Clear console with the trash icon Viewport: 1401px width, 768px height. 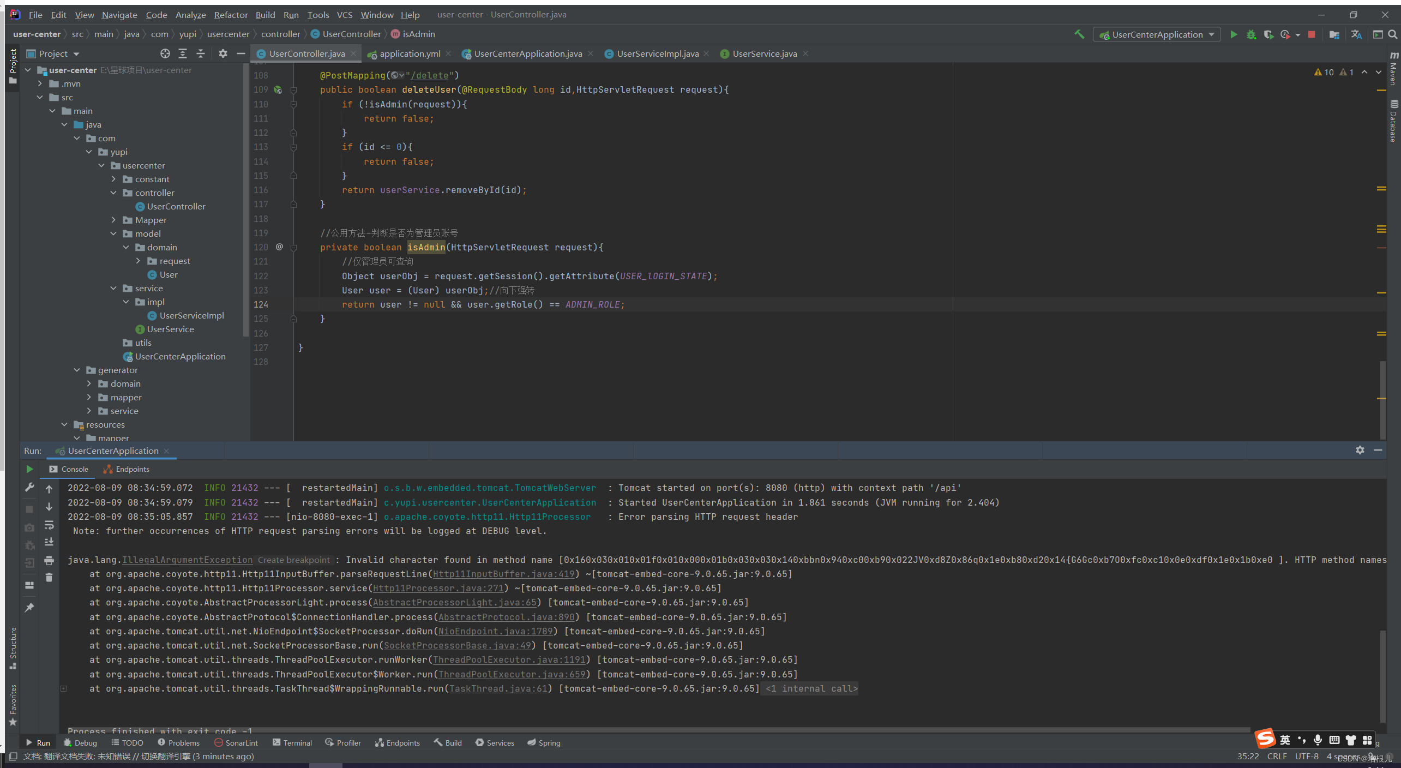pyautogui.click(x=49, y=578)
